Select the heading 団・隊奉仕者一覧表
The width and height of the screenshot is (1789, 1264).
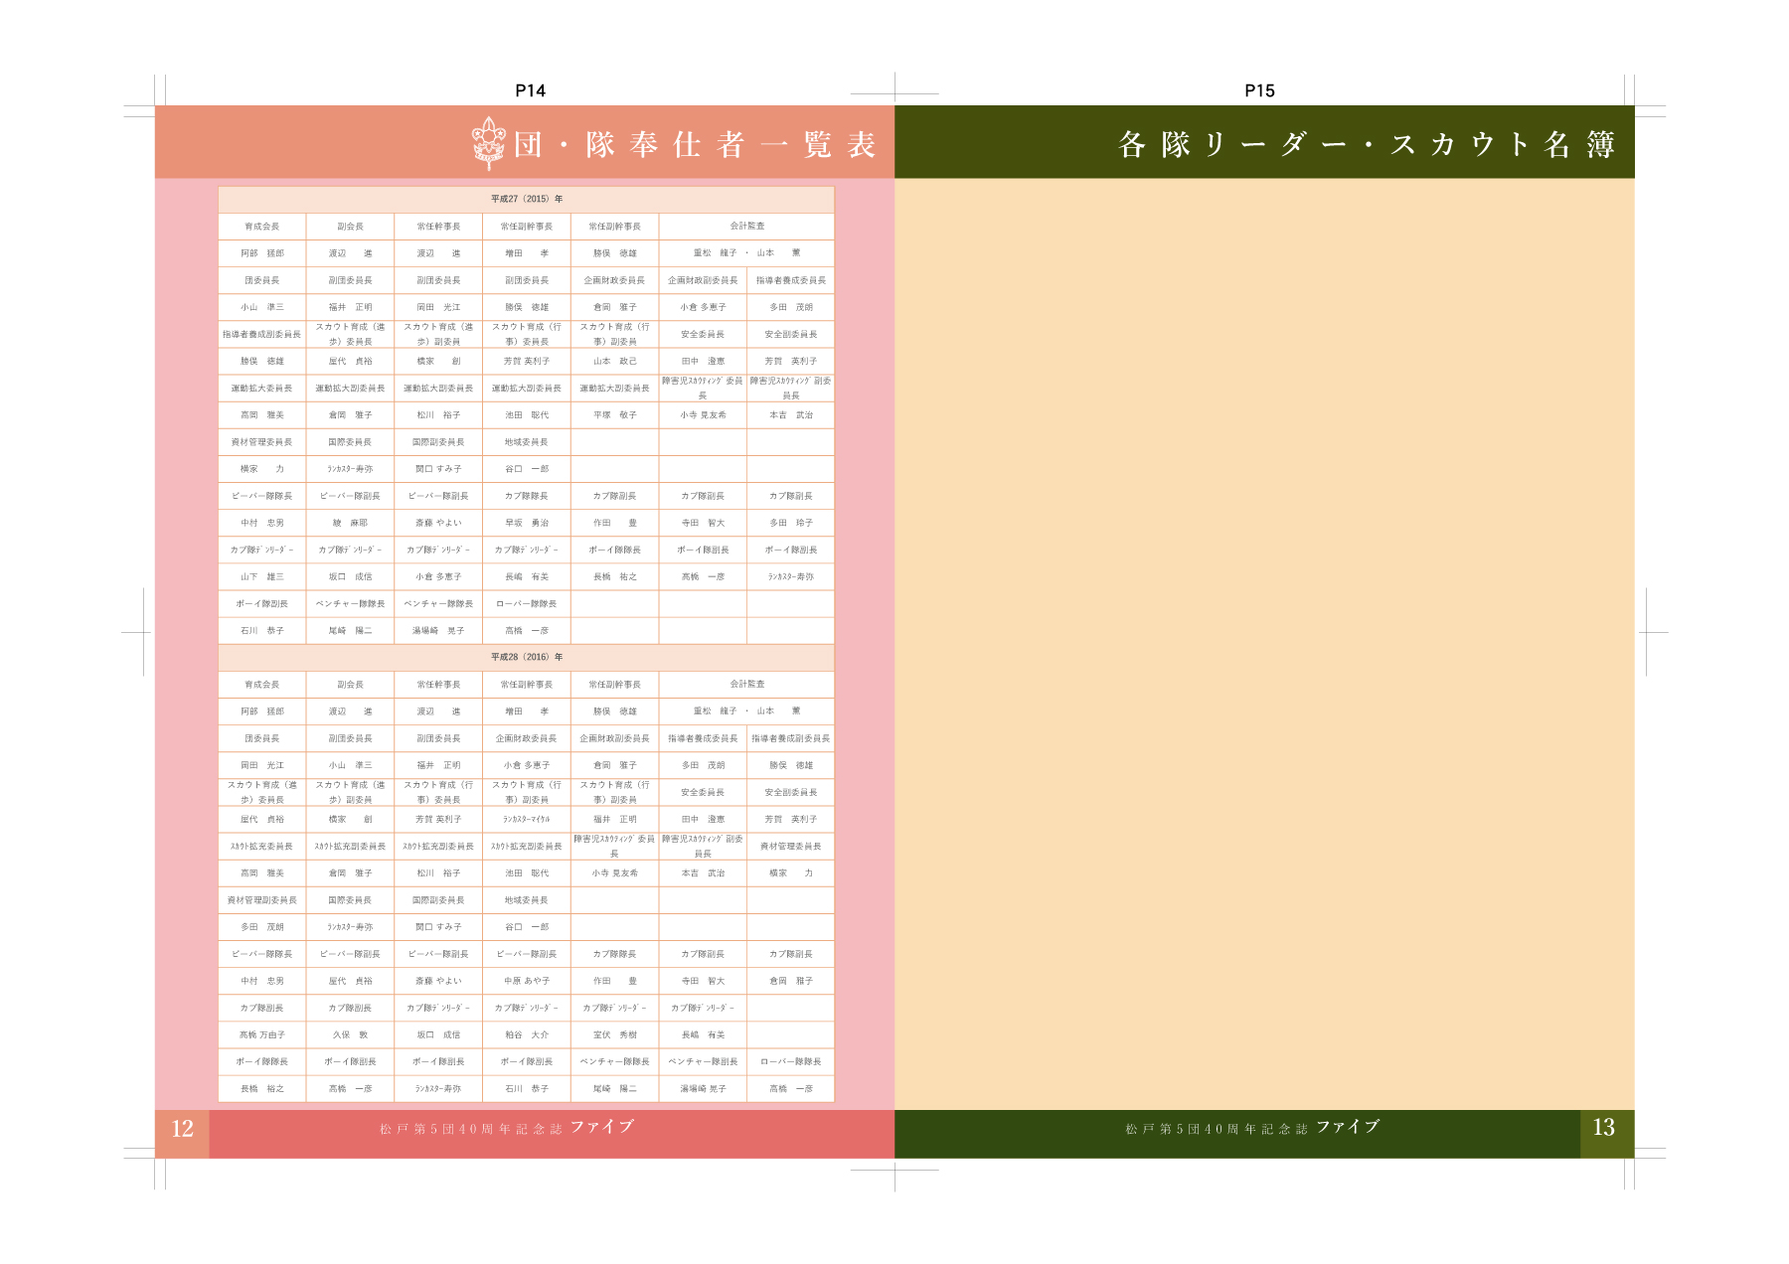[x=695, y=145]
